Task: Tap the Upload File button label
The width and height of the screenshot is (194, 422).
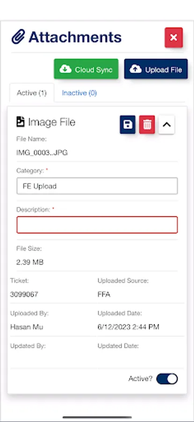Action: [x=164, y=70]
